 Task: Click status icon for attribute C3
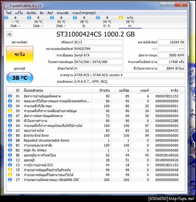[10, 165]
